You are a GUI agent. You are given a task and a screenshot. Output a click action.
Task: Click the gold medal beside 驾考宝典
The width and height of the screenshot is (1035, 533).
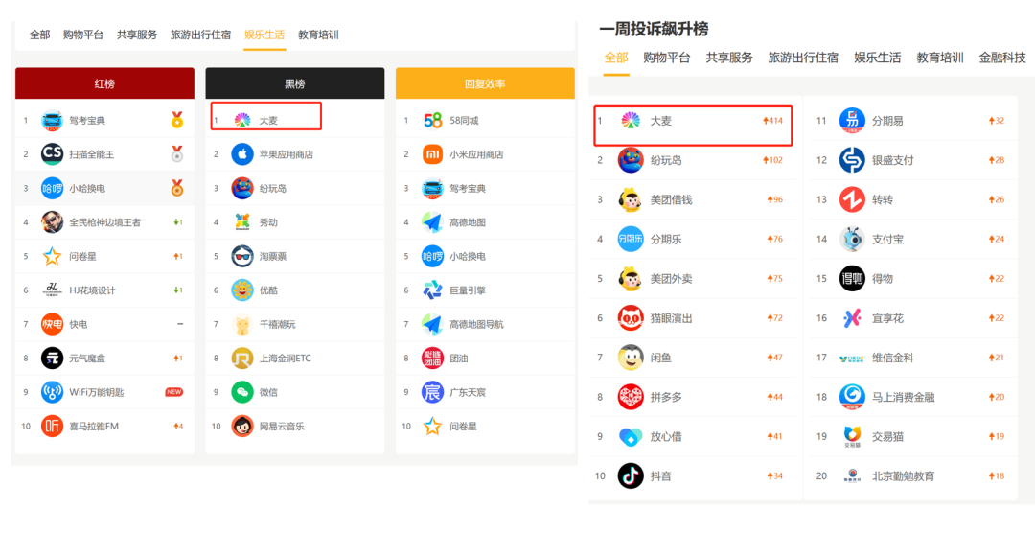[x=177, y=120]
